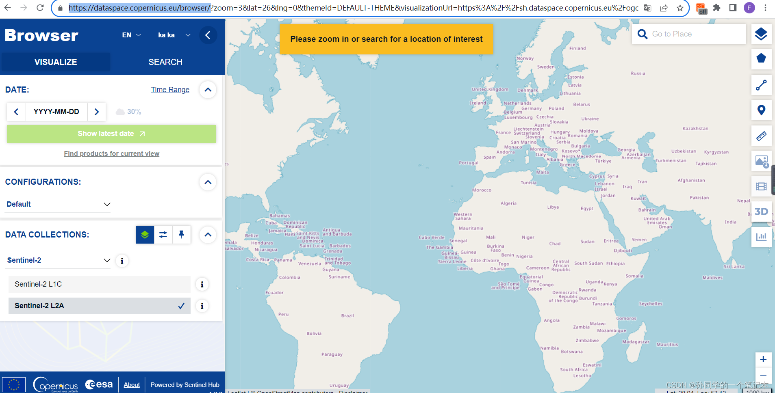The image size is (775, 393).
Task: Select the Sentinel-2 L1C collection
Action: coord(99,285)
